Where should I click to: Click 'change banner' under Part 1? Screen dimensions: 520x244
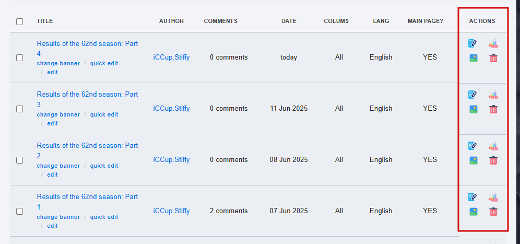[x=58, y=217]
